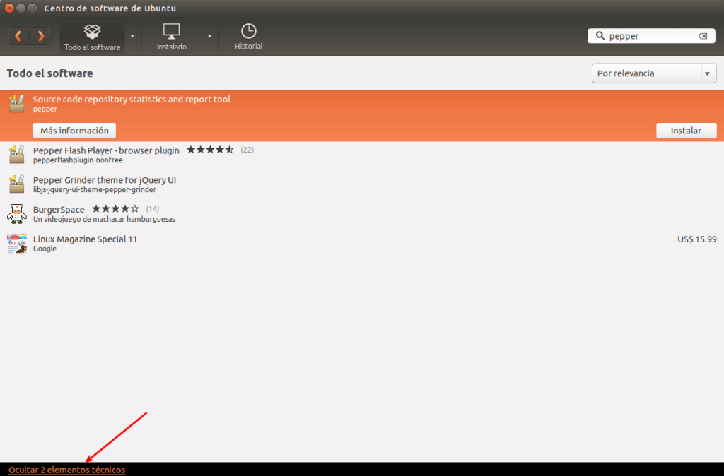724x476 pixels.
Task: Click Ocultar 2 elementos técnicos link
Action: tap(66, 469)
